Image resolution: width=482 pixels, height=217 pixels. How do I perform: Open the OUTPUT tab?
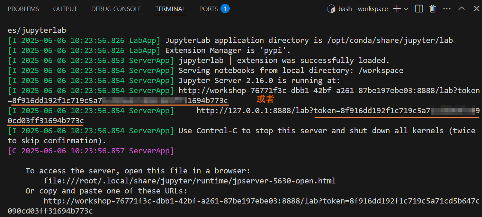coord(65,9)
